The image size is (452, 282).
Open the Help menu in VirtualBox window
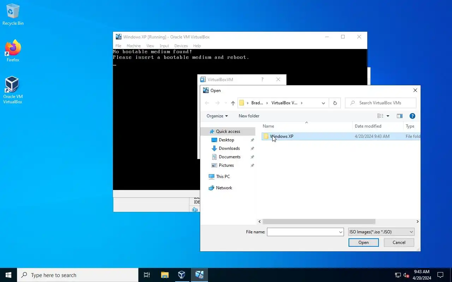click(197, 46)
